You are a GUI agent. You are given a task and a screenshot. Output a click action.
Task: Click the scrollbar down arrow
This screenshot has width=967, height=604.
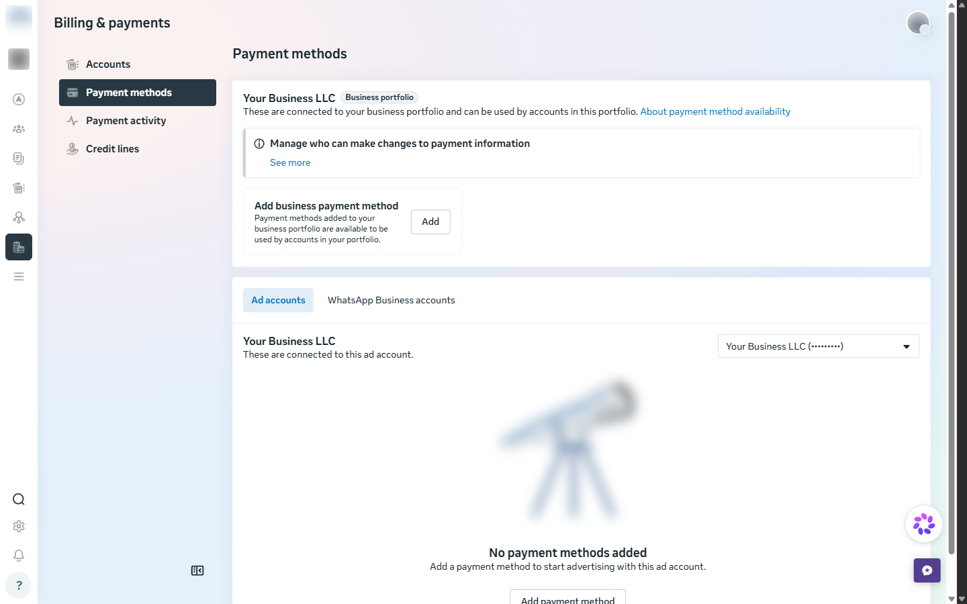coord(952,599)
